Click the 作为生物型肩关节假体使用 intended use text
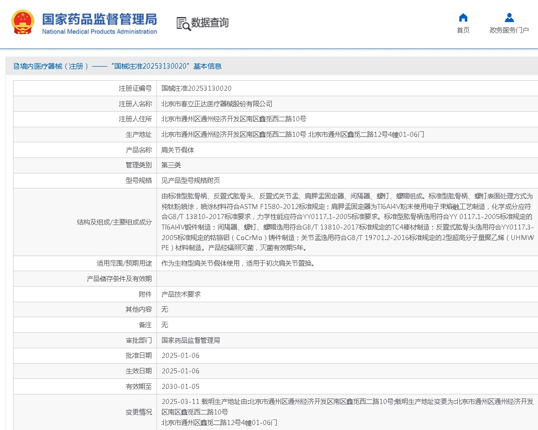Image resolution: width=538 pixels, height=430 pixels. click(238, 263)
